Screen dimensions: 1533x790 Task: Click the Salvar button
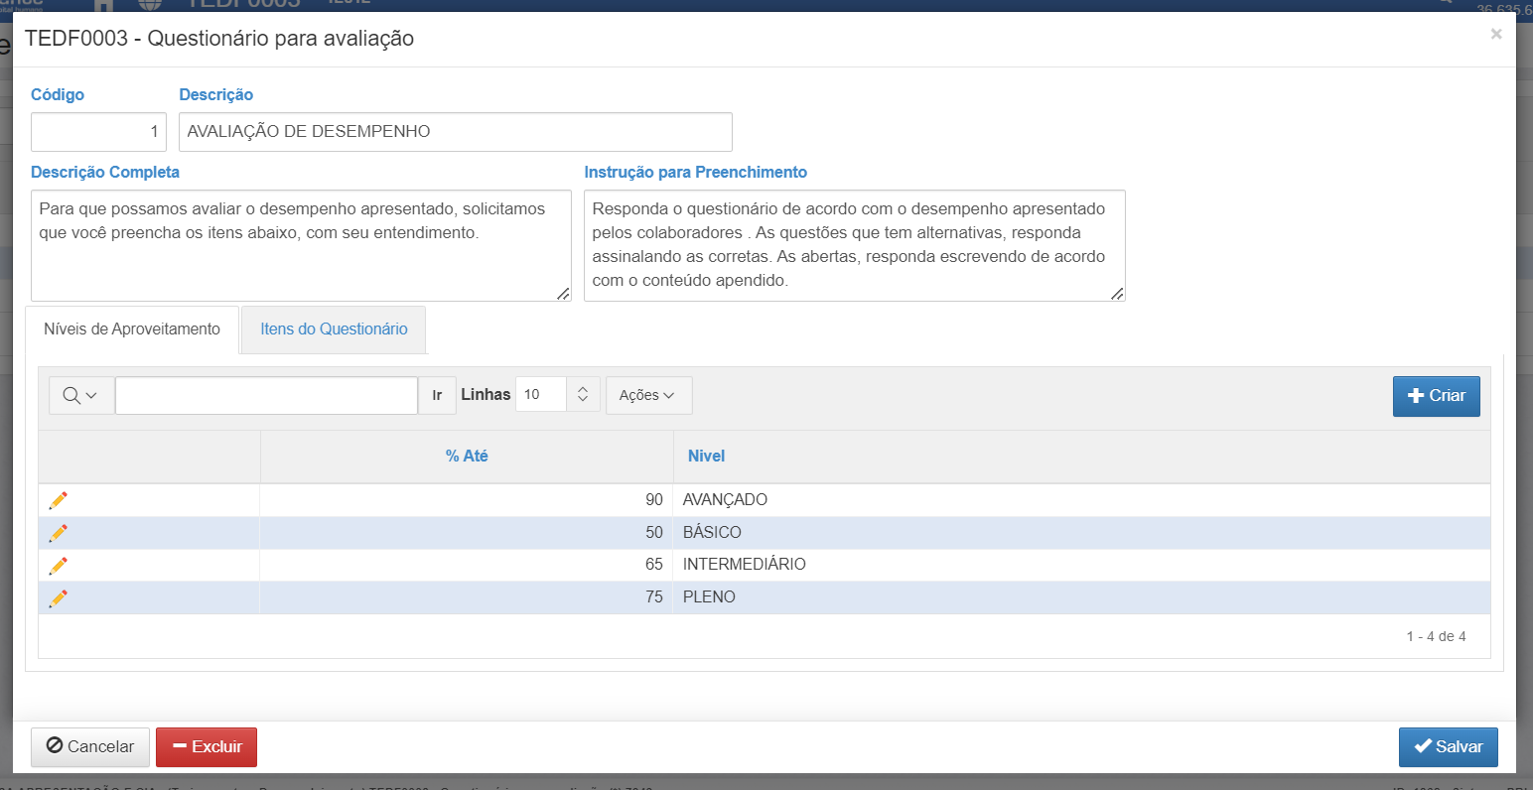tap(1449, 747)
